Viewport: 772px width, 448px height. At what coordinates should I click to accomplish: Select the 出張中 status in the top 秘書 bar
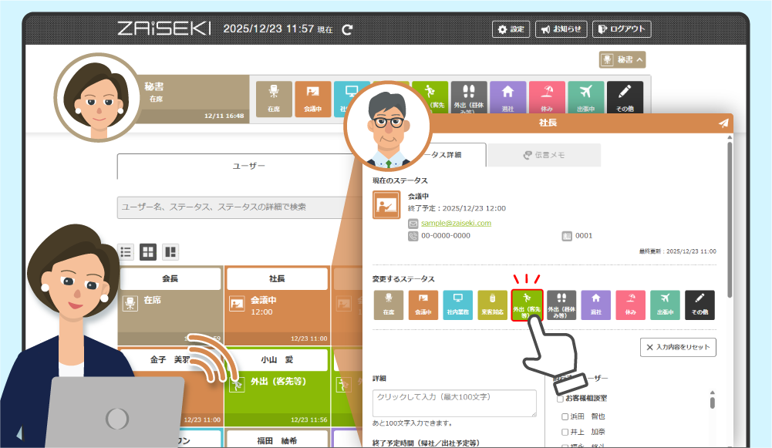click(586, 99)
